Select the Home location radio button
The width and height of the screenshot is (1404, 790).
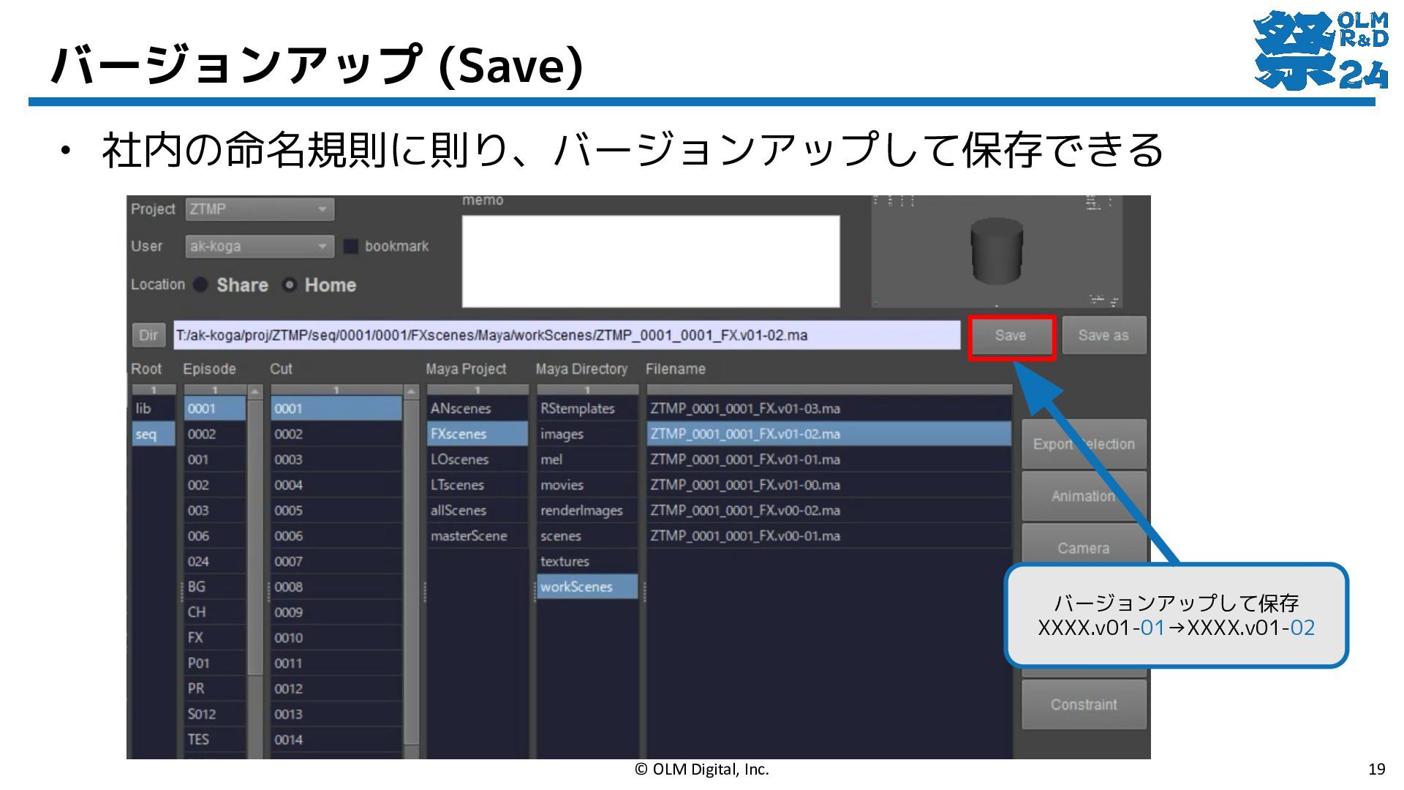tap(290, 285)
